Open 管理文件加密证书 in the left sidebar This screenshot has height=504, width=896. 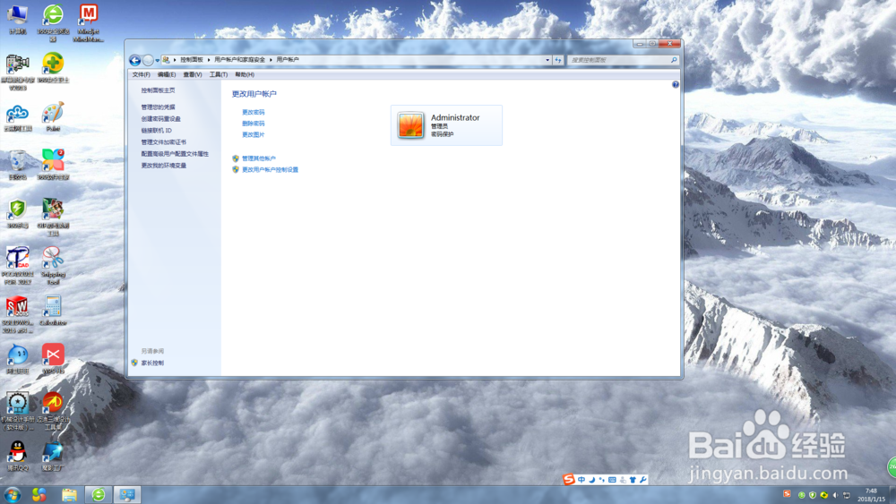tap(164, 142)
